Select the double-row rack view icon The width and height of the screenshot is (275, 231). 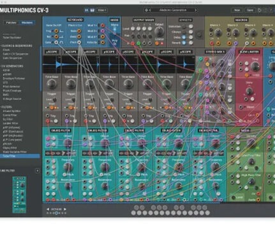click(x=93, y=10)
